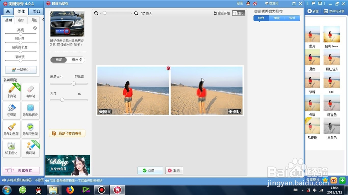Click 保存与分享 save and share
This screenshot has width=348, height=195.
pyautogui.click(x=334, y=11)
